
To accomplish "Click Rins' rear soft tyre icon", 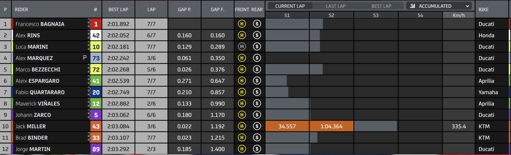I will 257,35.
